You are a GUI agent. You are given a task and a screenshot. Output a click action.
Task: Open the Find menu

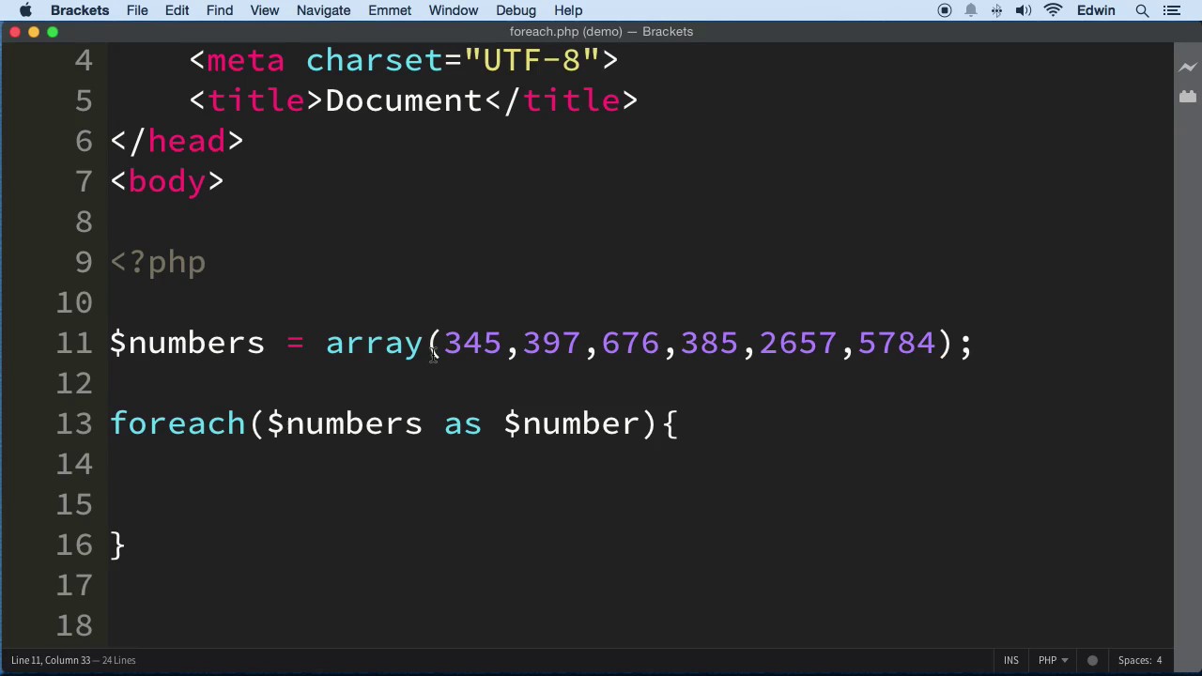pos(220,10)
